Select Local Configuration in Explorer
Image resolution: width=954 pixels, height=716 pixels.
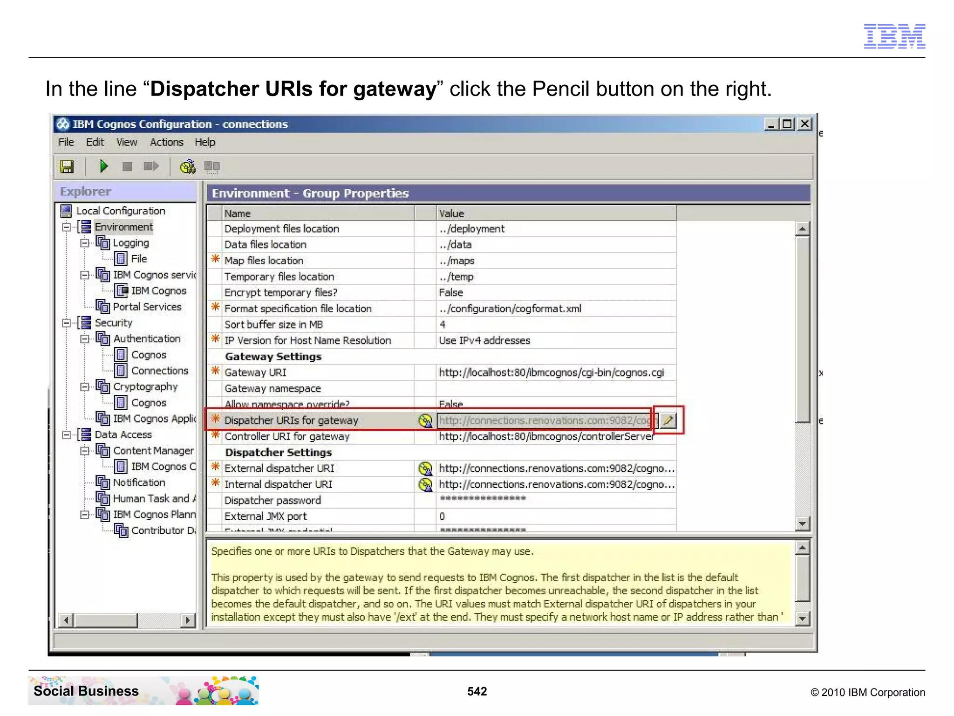pyautogui.click(x=121, y=211)
